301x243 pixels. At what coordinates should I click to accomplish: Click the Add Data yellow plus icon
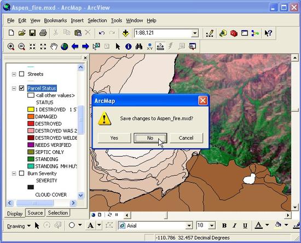(125, 33)
